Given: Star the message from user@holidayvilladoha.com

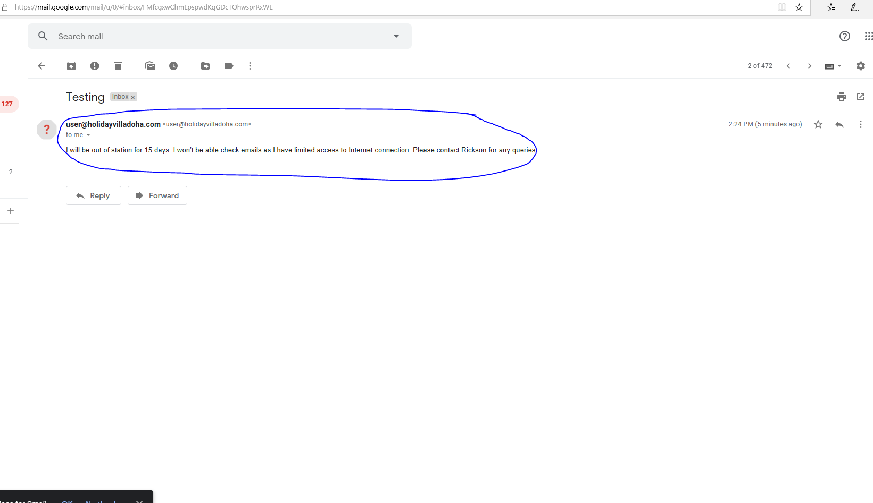Looking at the screenshot, I should [x=818, y=124].
